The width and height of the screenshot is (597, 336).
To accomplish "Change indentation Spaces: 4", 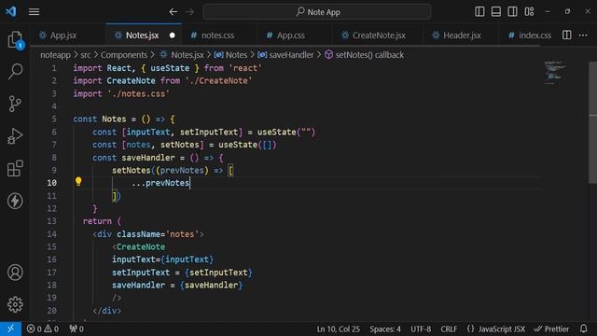I will 385,329.
